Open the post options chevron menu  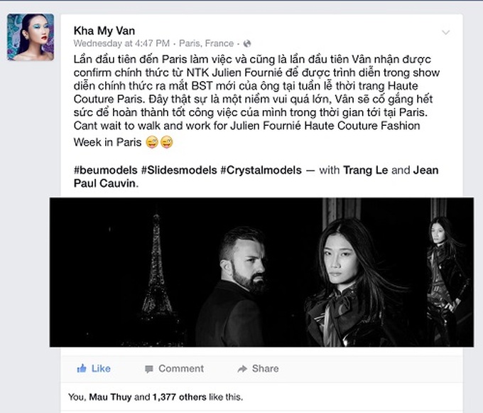tap(446, 32)
